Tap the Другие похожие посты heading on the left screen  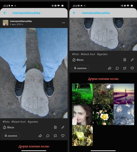(34, 146)
